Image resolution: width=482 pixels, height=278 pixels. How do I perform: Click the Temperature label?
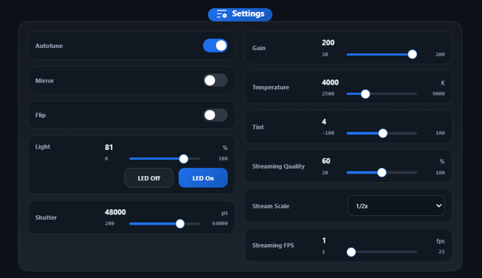point(271,87)
